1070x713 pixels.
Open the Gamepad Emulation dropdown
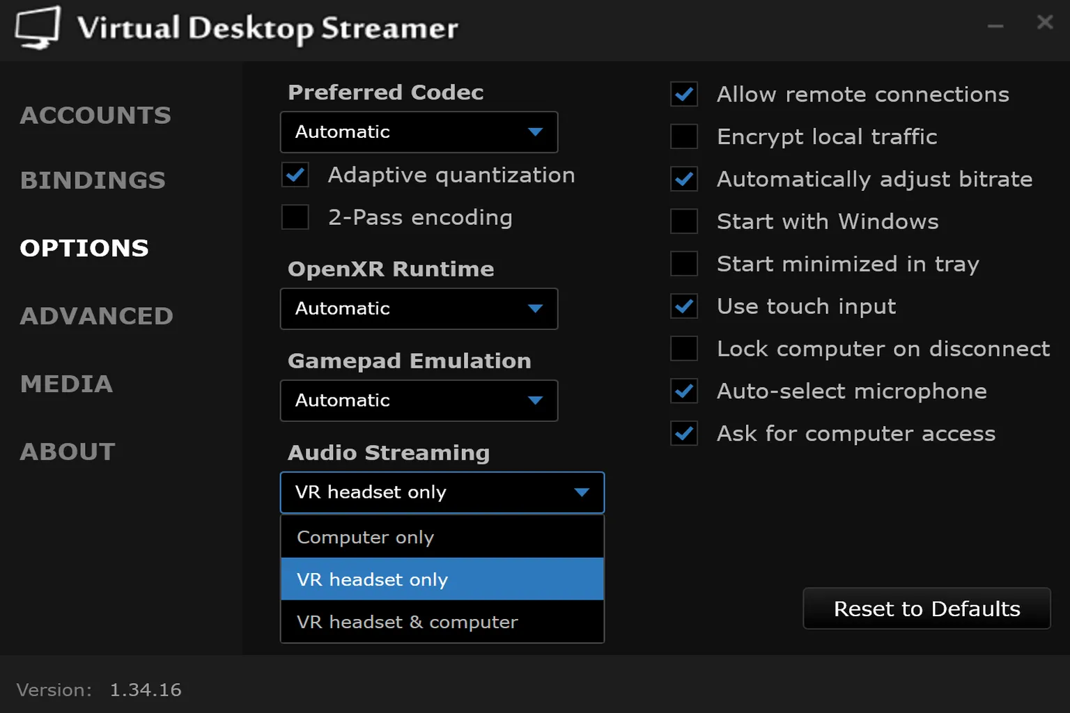tap(419, 400)
